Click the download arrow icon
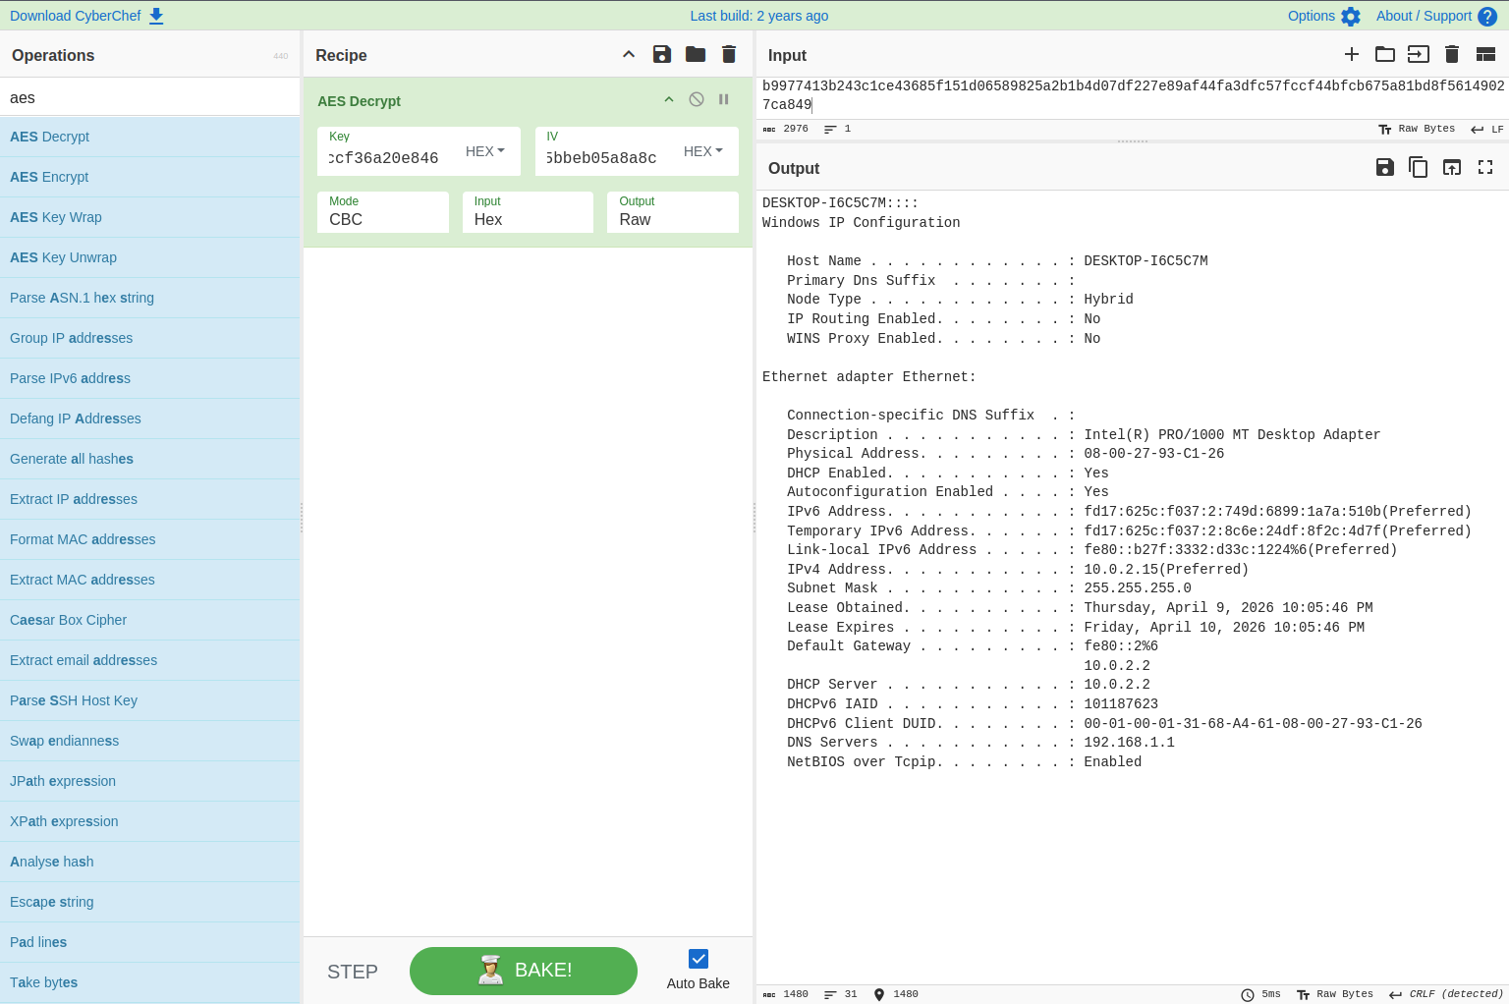This screenshot has width=1509, height=1004. (156, 16)
